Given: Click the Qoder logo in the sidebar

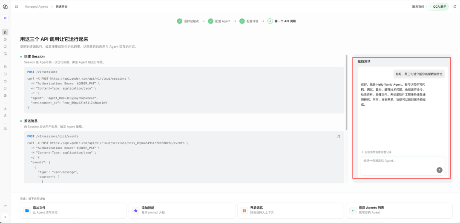Looking at the screenshot, I should [x=5, y=6].
